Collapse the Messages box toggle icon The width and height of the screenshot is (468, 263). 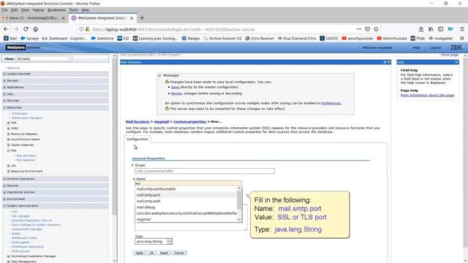click(159, 75)
